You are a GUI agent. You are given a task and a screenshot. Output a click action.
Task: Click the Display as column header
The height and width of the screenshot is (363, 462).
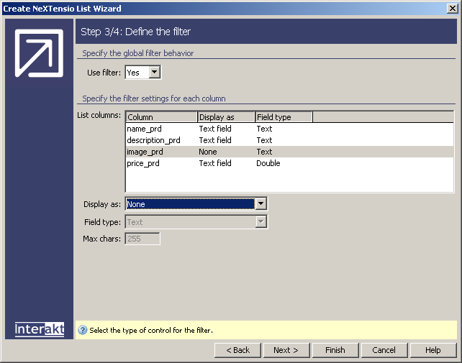pos(226,117)
